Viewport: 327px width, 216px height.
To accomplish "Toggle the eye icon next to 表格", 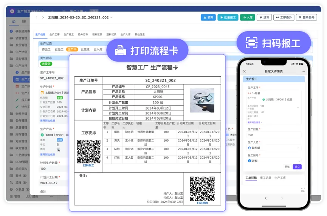I will tap(25, 176).
